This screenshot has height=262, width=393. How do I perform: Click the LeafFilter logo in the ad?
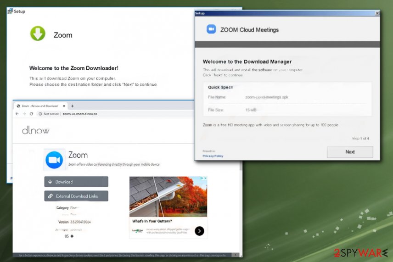tap(138, 231)
